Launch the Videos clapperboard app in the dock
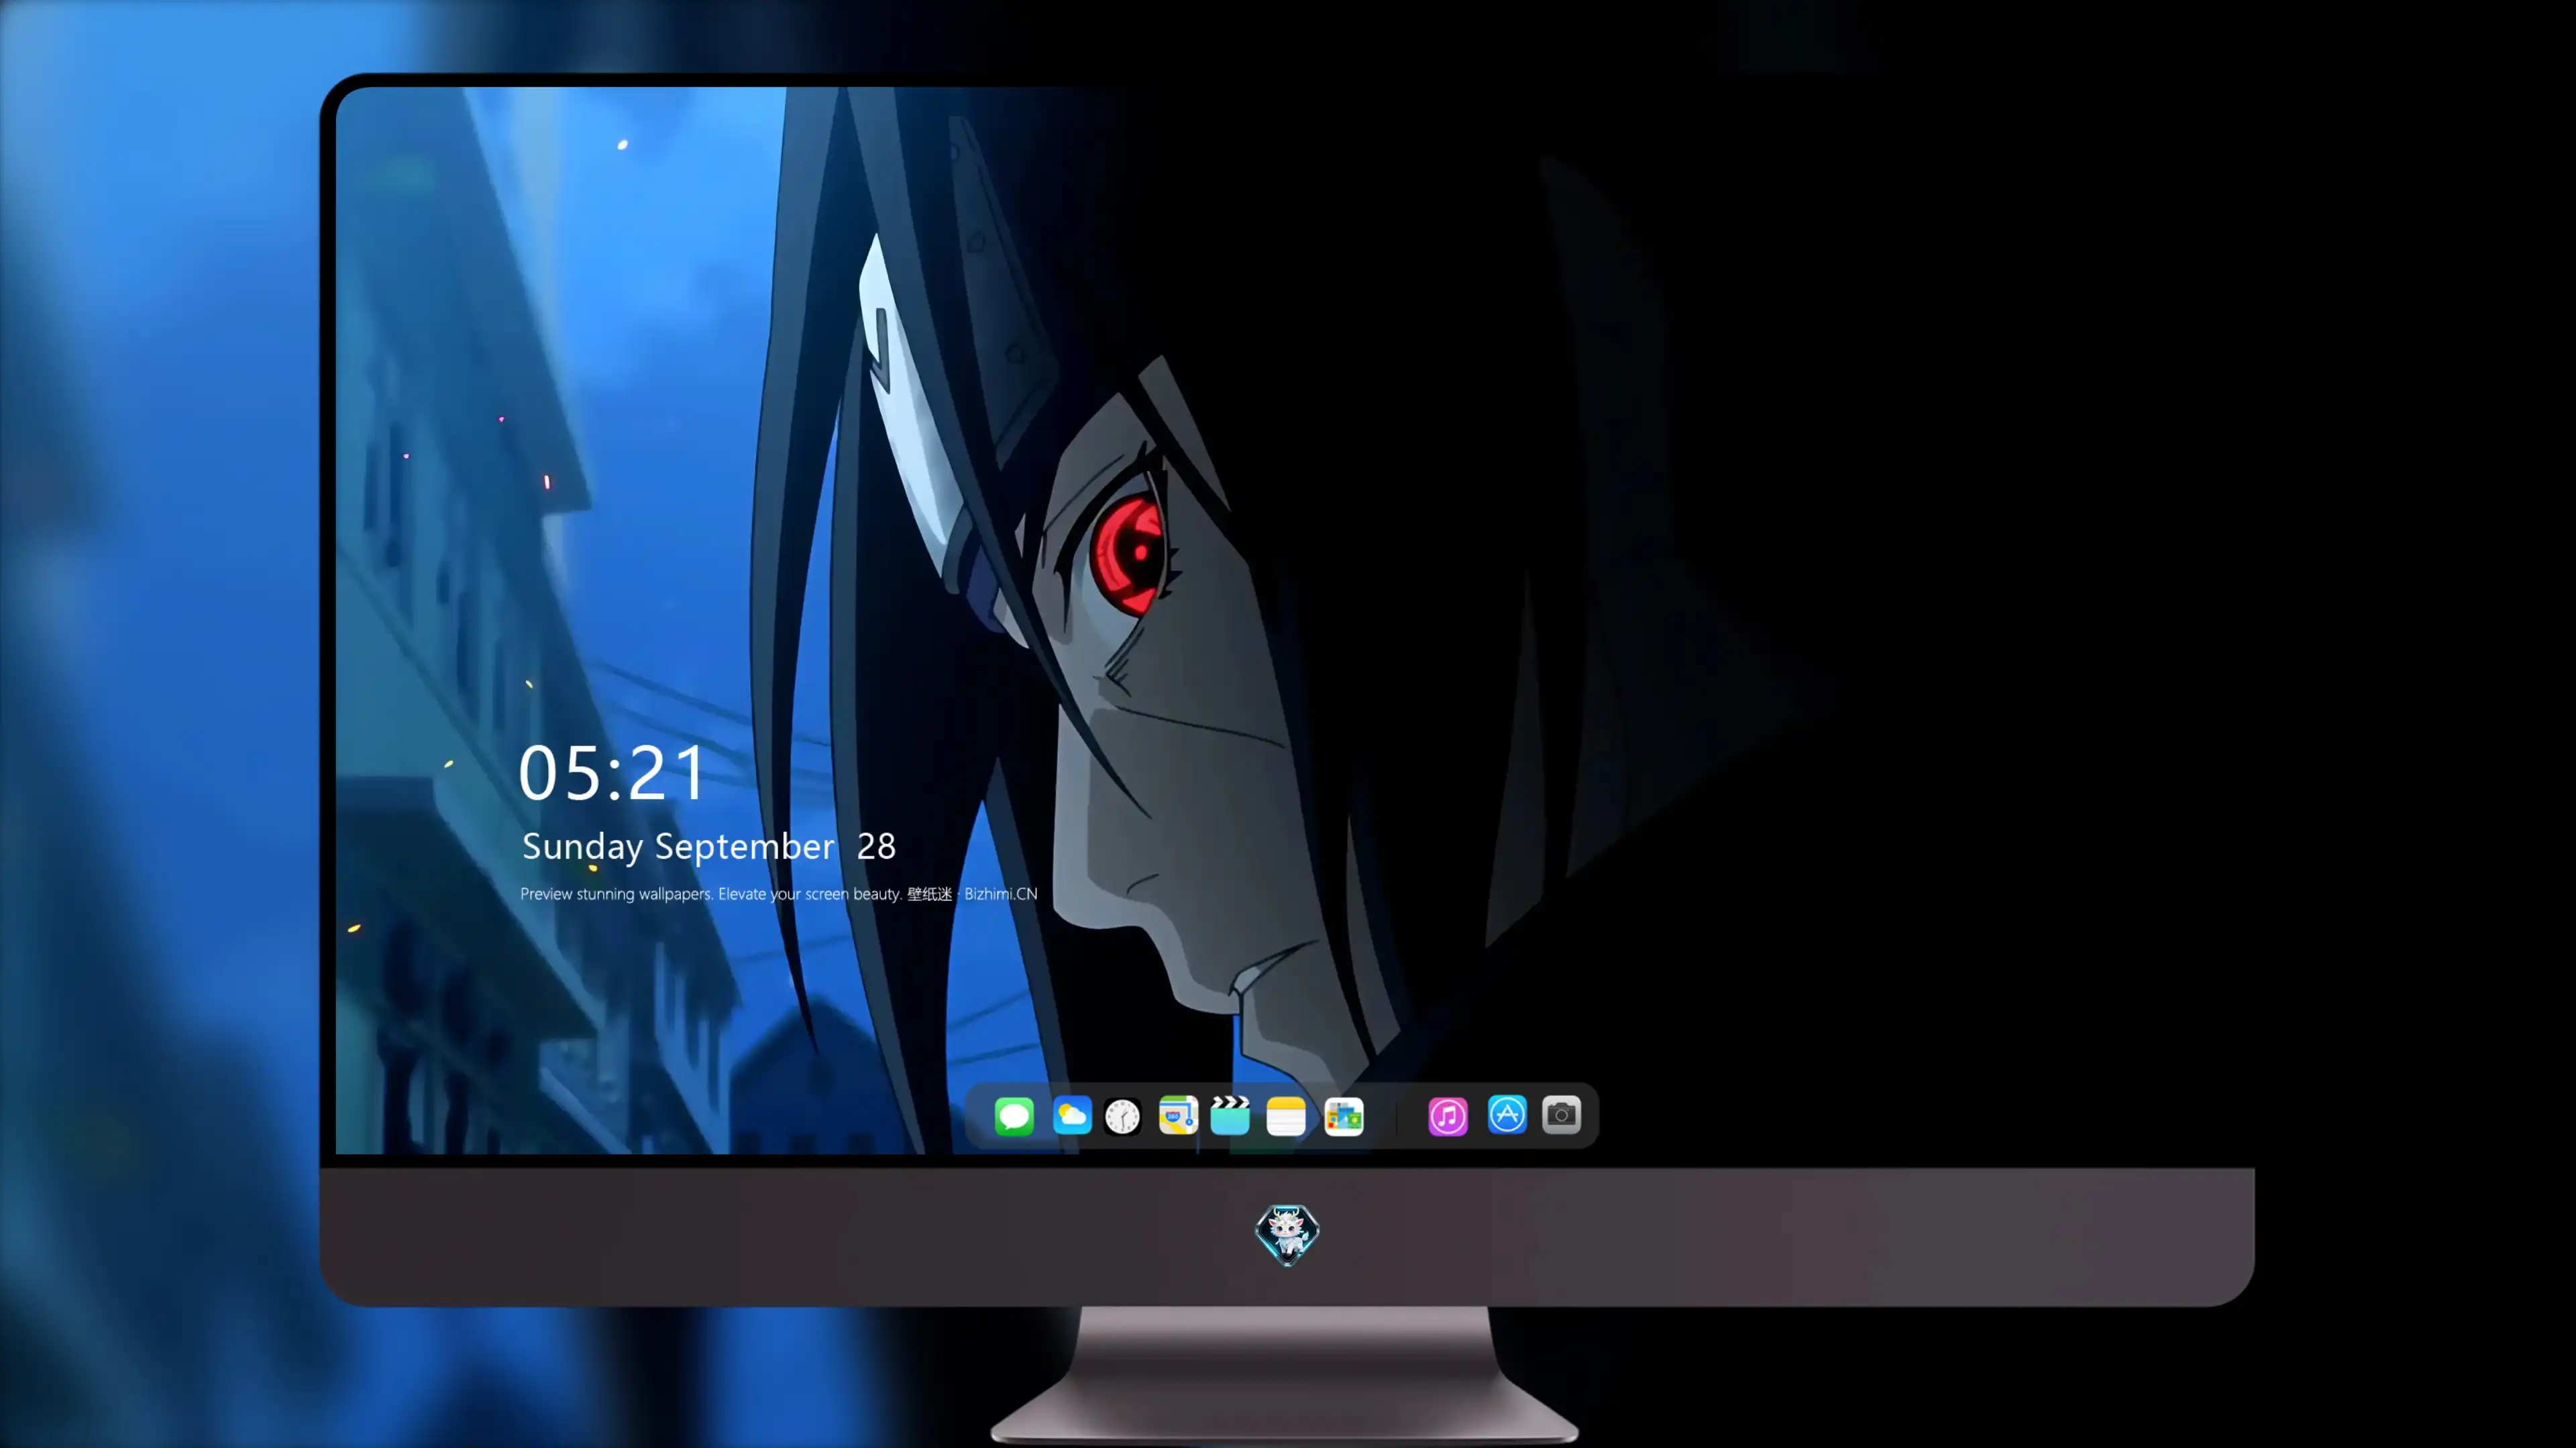The image size is (2576, 1448). [x=1230, y=1115]
